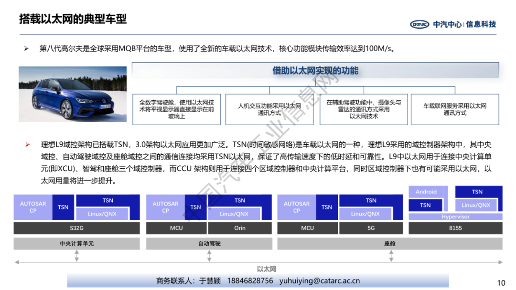
Task: Select the AUTOSAR CP block in 座舱 group
Action: [x=297, y=207]
